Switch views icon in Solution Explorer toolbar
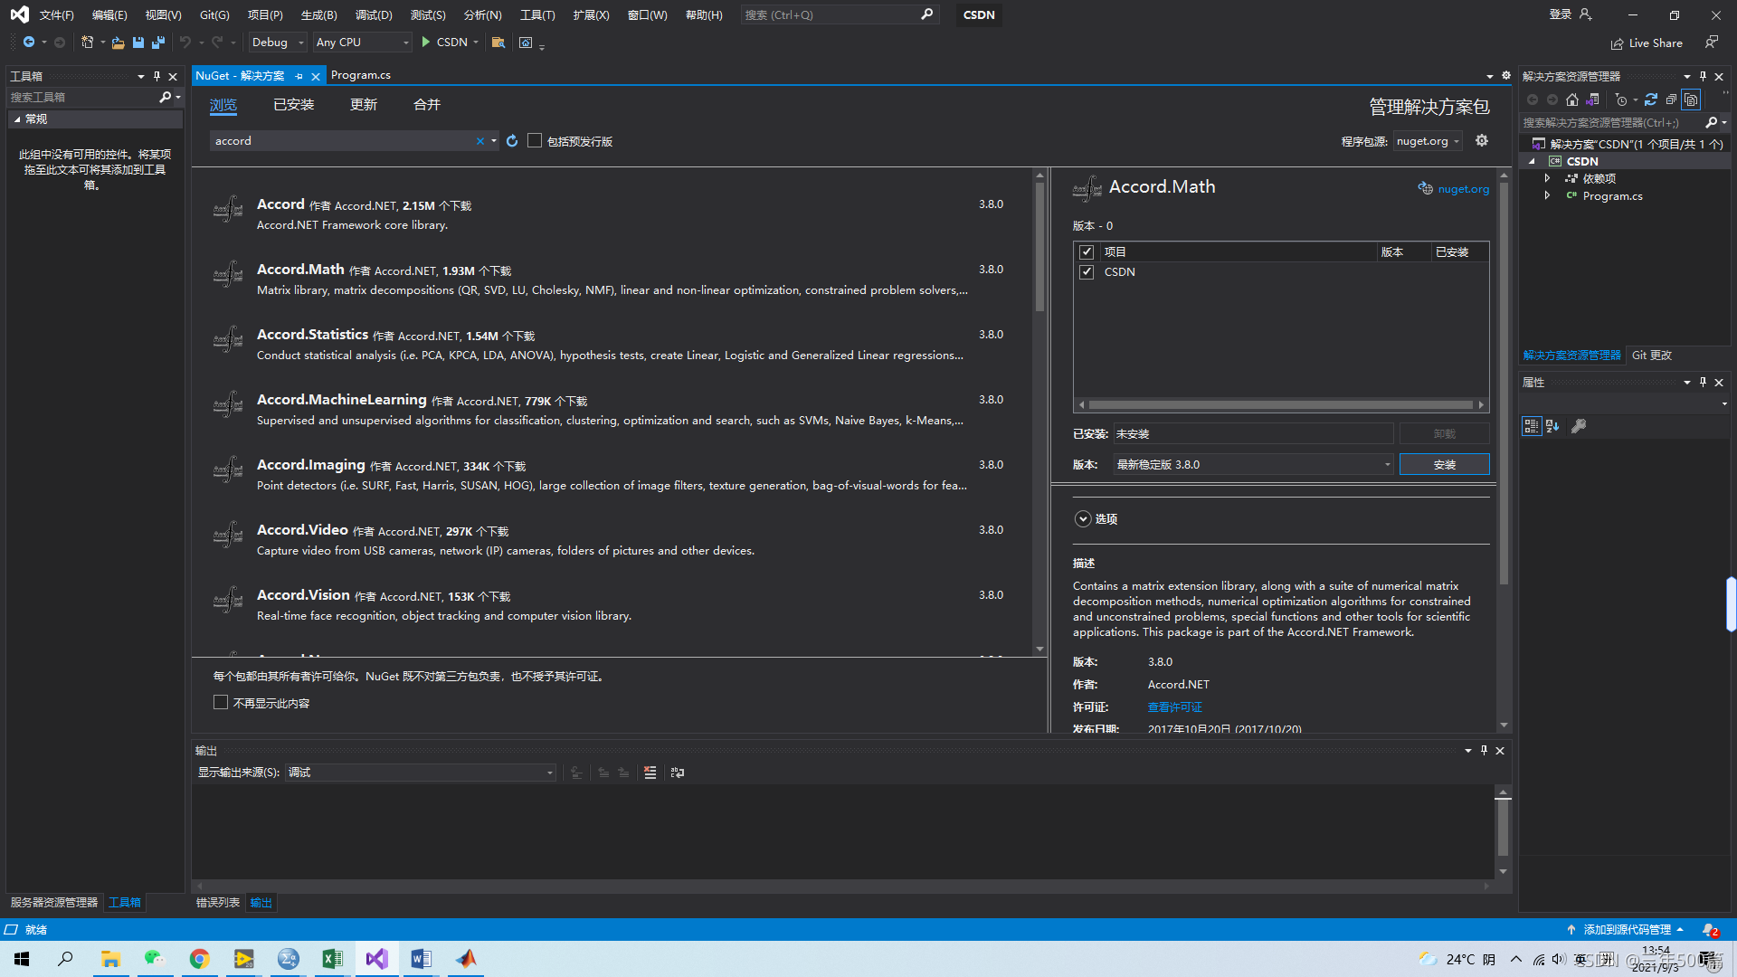 click(1593, 100)
